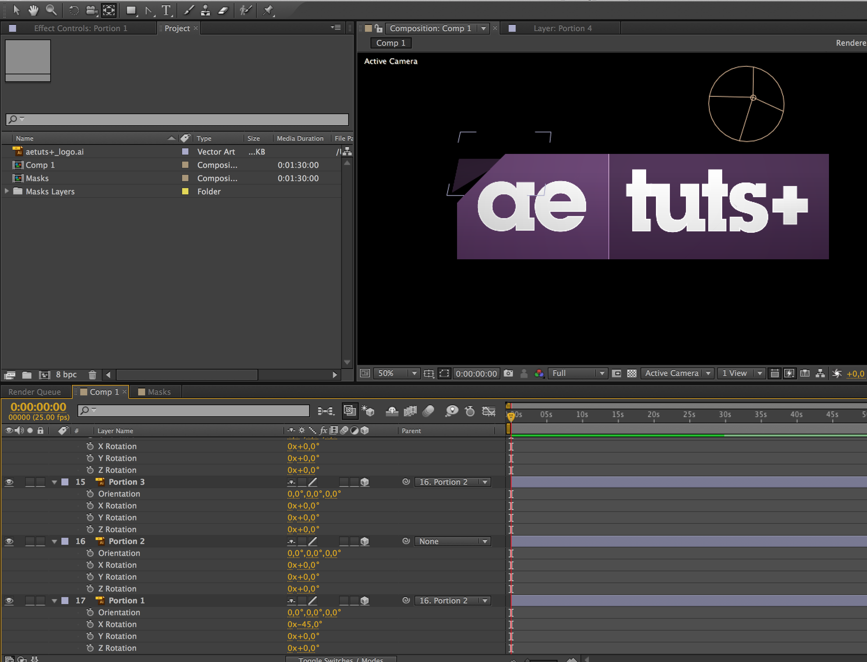Viewport: 867px width, 662px height.
Task: Enable the motion blur switch in timeline toolbar
Action: click(428, 411)
